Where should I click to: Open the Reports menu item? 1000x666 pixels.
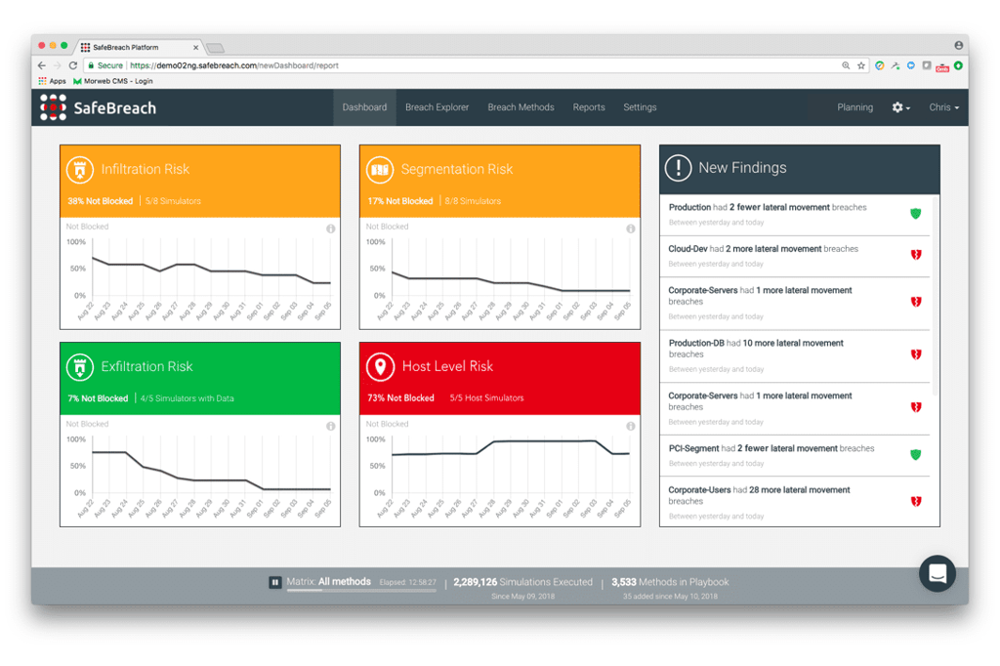(589, 107)
